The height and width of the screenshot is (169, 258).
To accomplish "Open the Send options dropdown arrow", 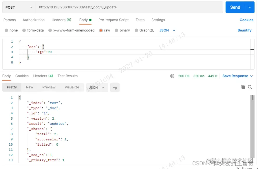I will [250, 7].
